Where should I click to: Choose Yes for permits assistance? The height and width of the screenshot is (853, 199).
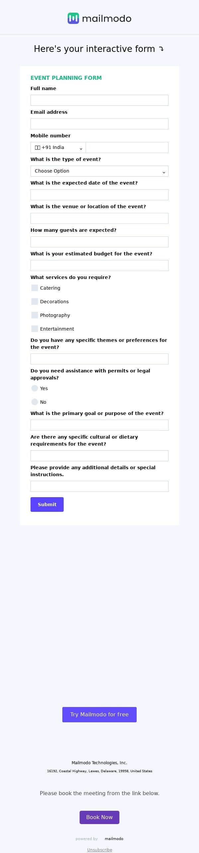(34, 388)
